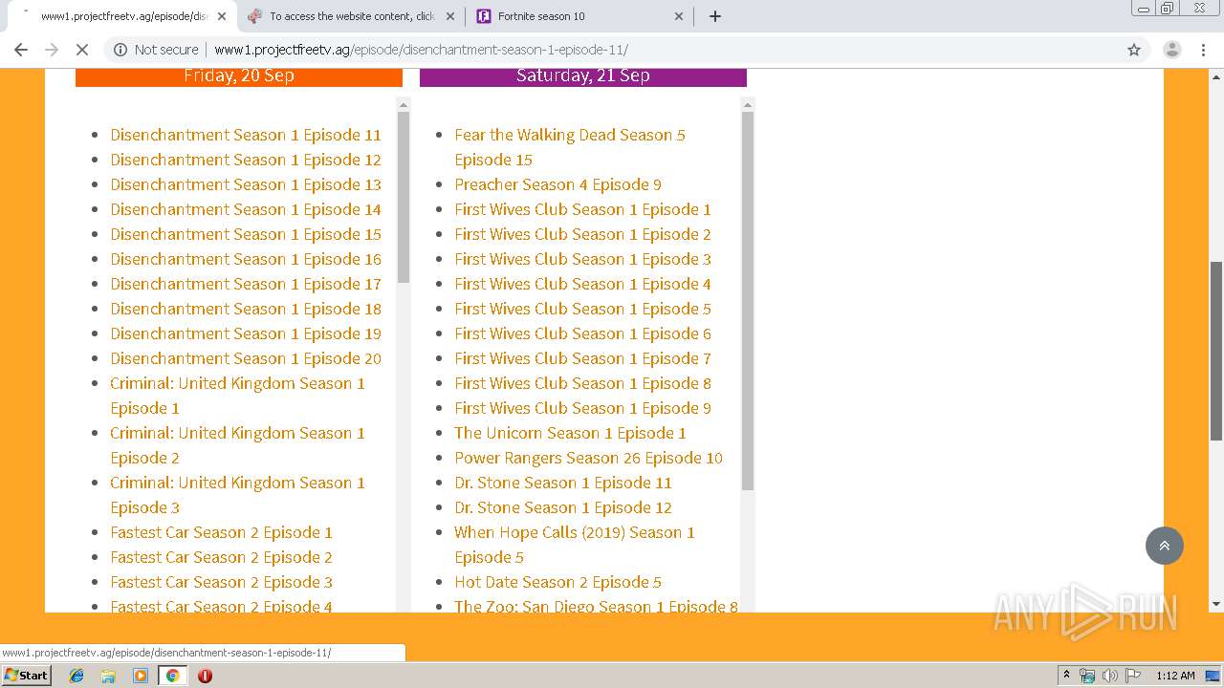The height and width of the screenshot is (688, 1224).
Task: Open The Unicorn Season 1 Episode 1
Action: tap(570, 433)
